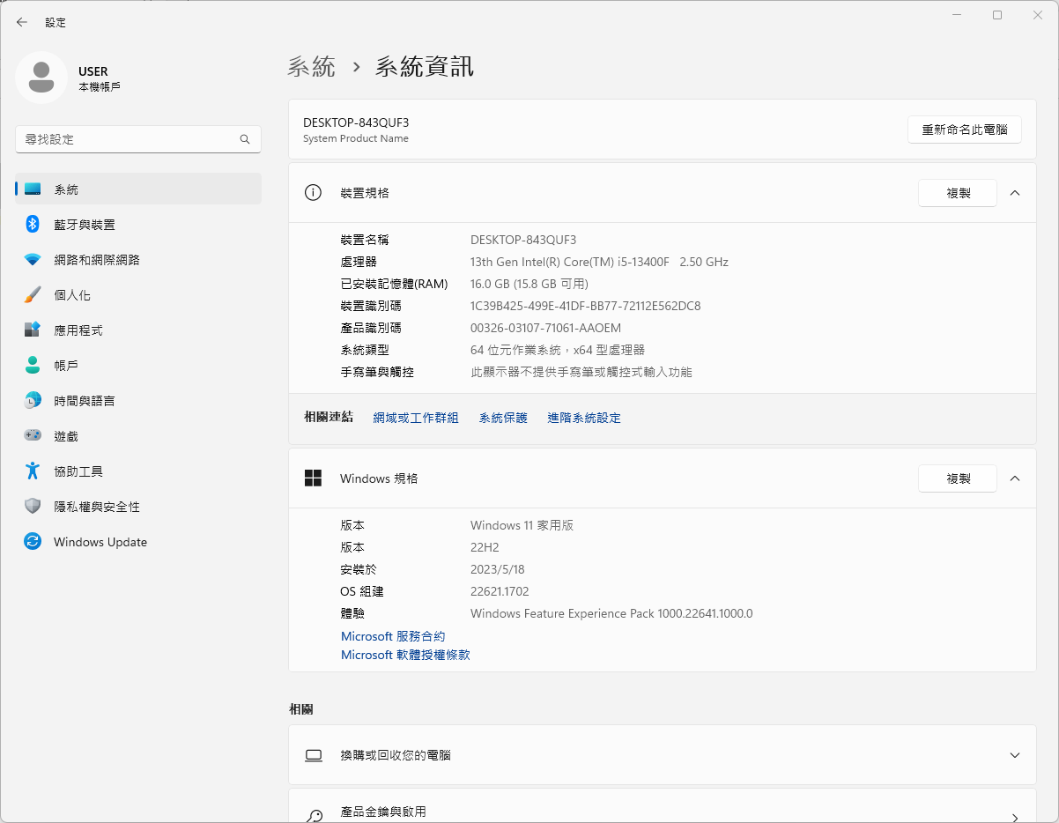
Task: Open 網路和網際網路 settings category
Action: point(138,260)
